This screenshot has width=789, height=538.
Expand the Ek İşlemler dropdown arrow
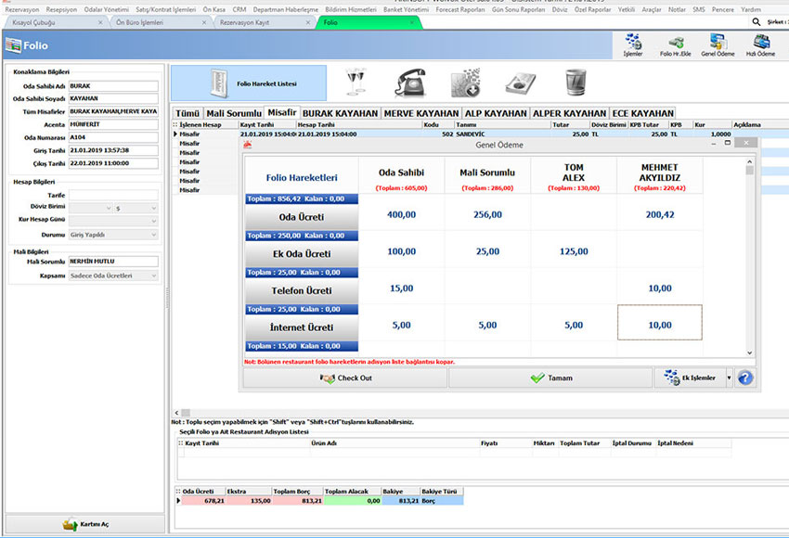pos(729,378)
